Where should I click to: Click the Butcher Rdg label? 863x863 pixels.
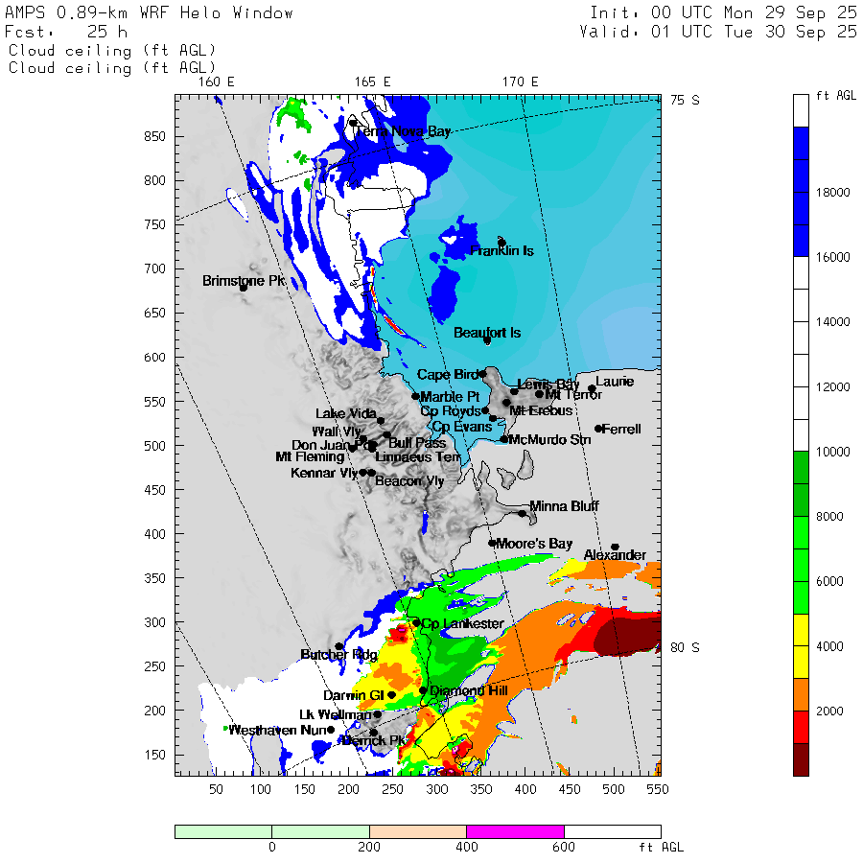[x=338, y=654]
